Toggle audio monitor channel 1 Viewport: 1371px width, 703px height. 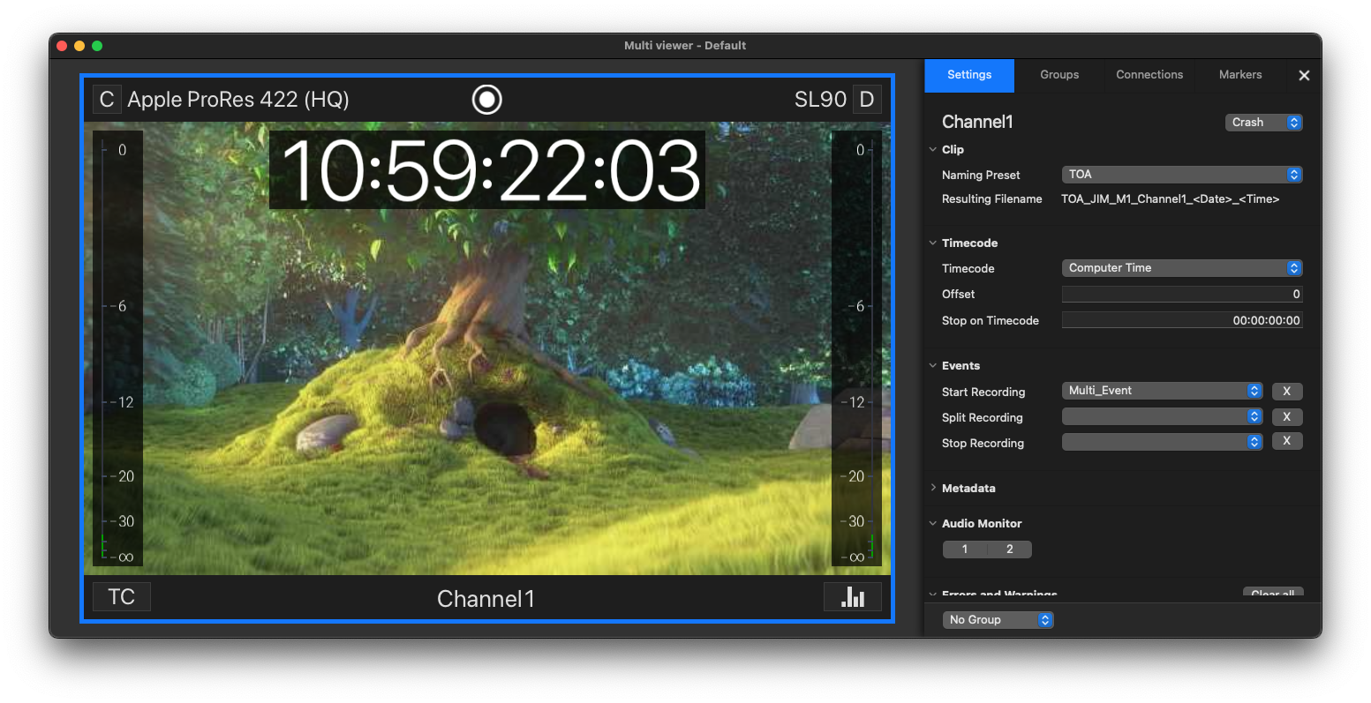965,550
